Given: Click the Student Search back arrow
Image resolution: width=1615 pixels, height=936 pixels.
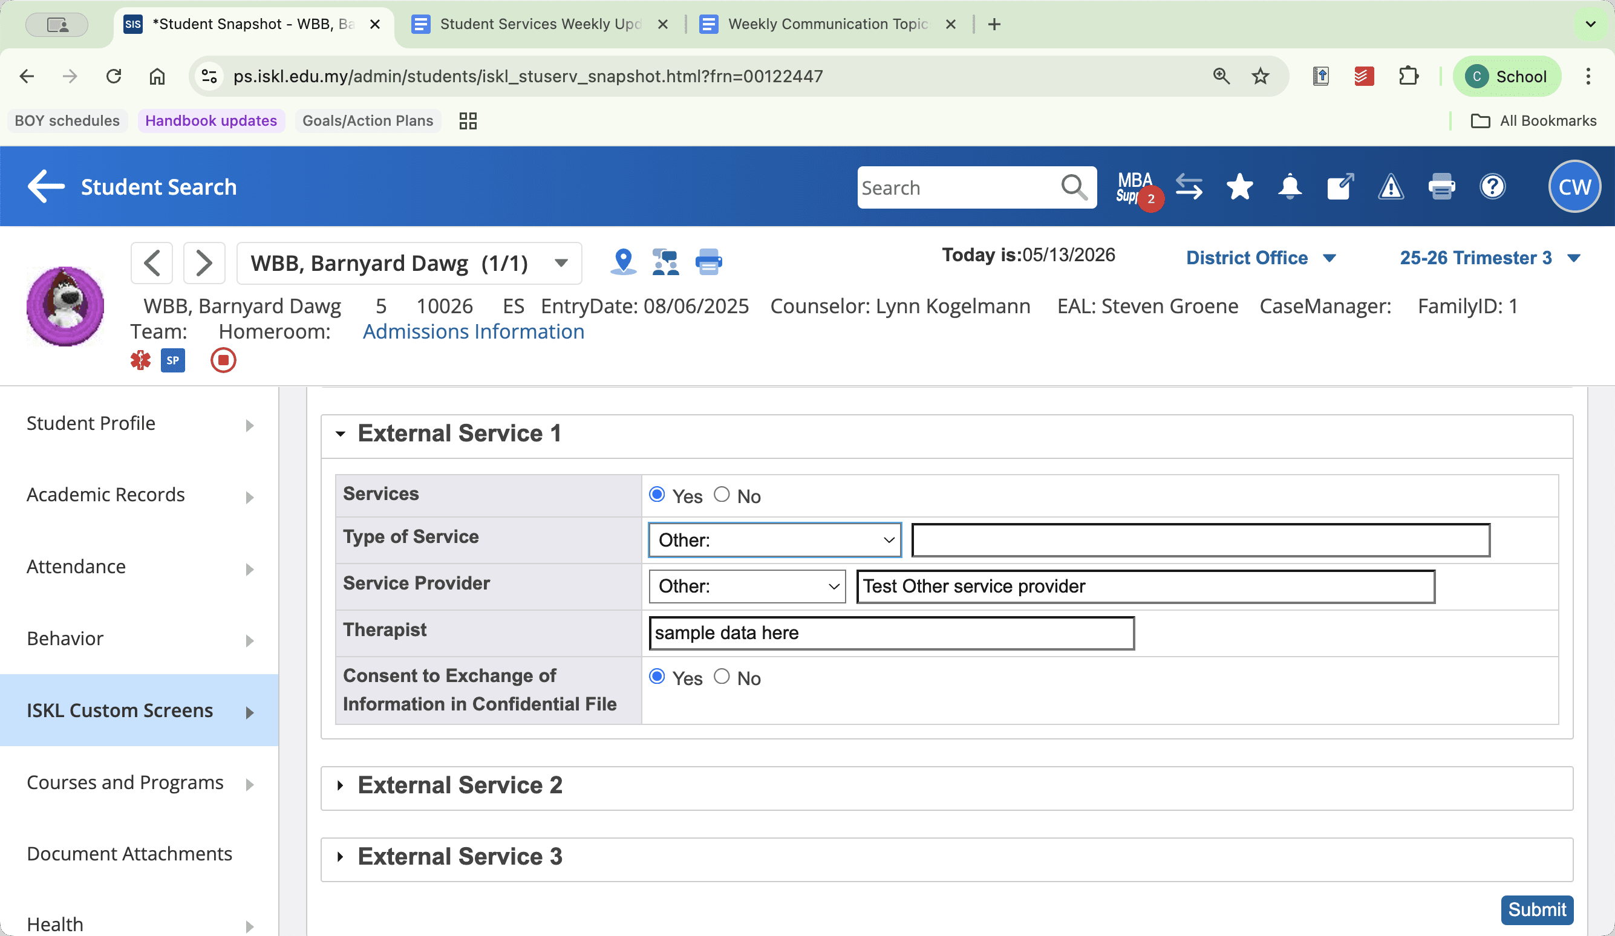Looking at the screenshot, I should point(46,186).
